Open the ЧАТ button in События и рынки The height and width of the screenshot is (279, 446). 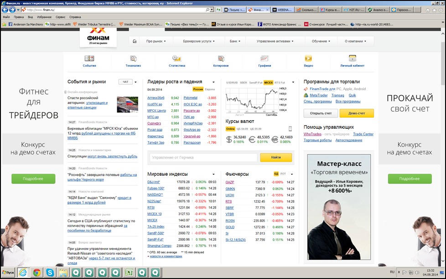(125, 82)
